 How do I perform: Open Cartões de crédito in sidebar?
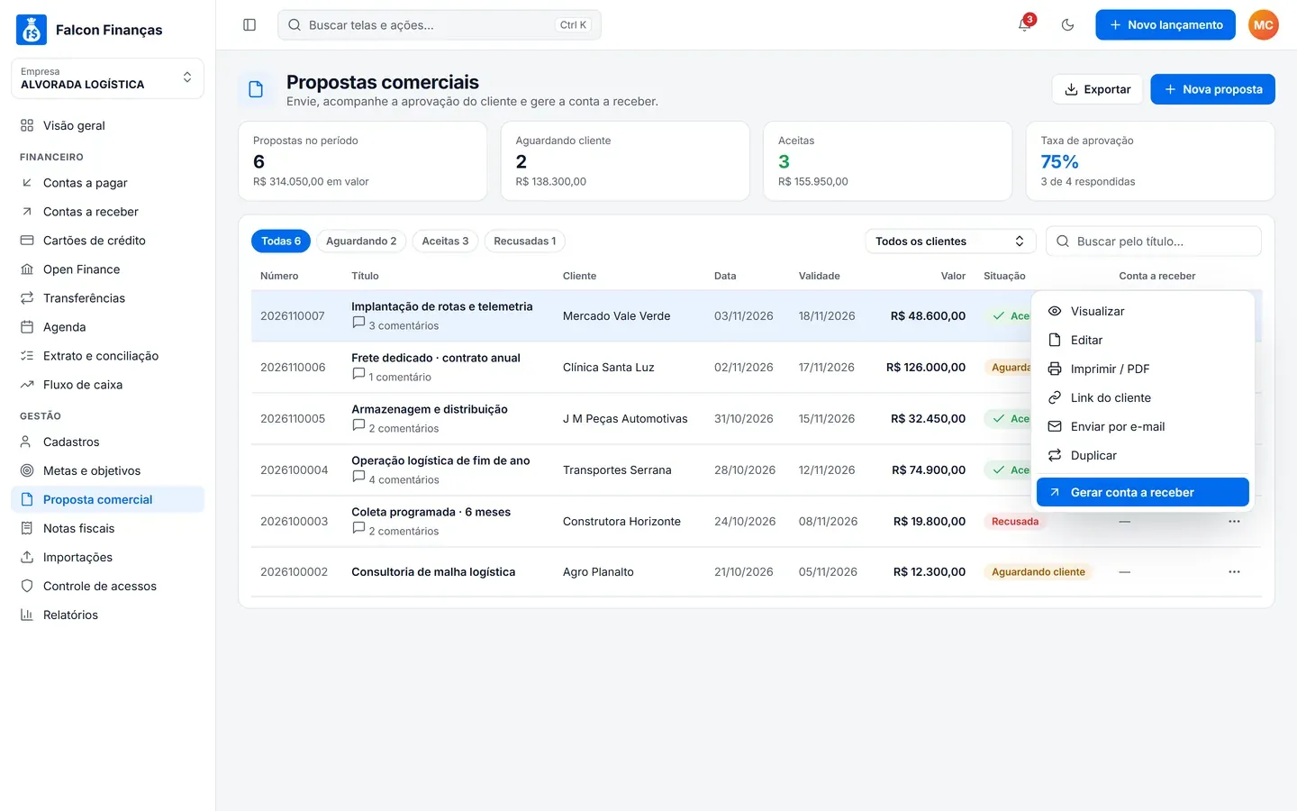(x=107, y=241)
